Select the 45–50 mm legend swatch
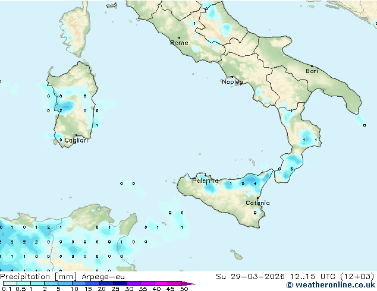Viewport: 377px width, 291px height. tap(175, 283)
